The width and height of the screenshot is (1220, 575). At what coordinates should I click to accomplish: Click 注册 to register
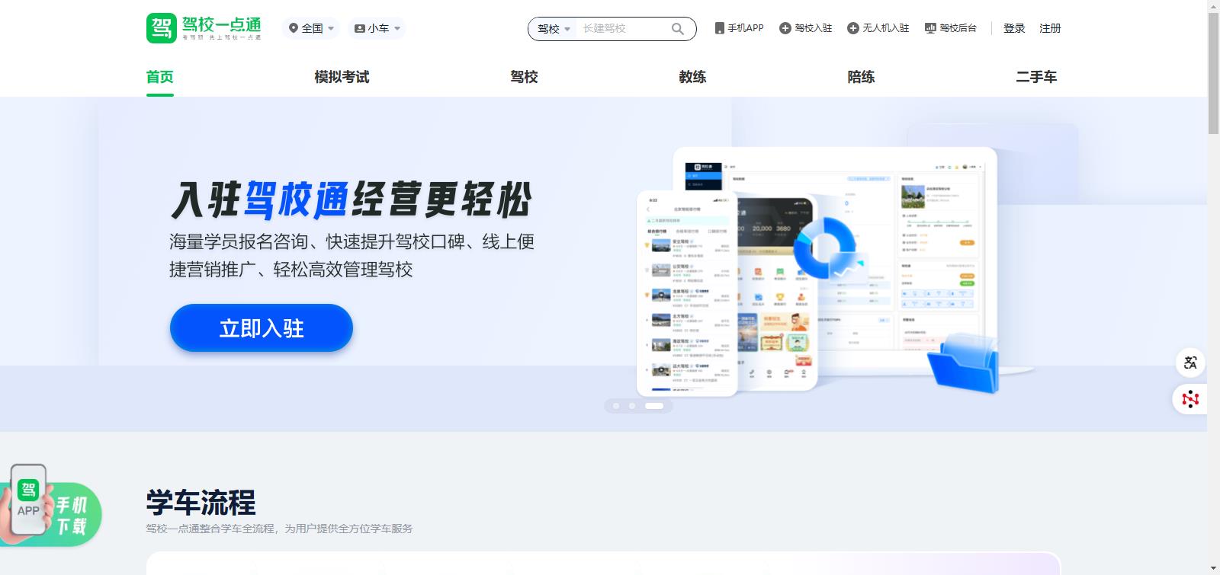(1050, 28)
